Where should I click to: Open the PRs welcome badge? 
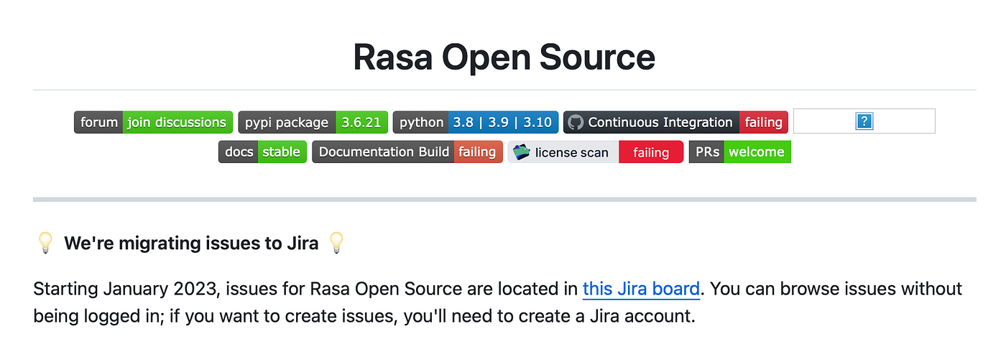point(740,152)
